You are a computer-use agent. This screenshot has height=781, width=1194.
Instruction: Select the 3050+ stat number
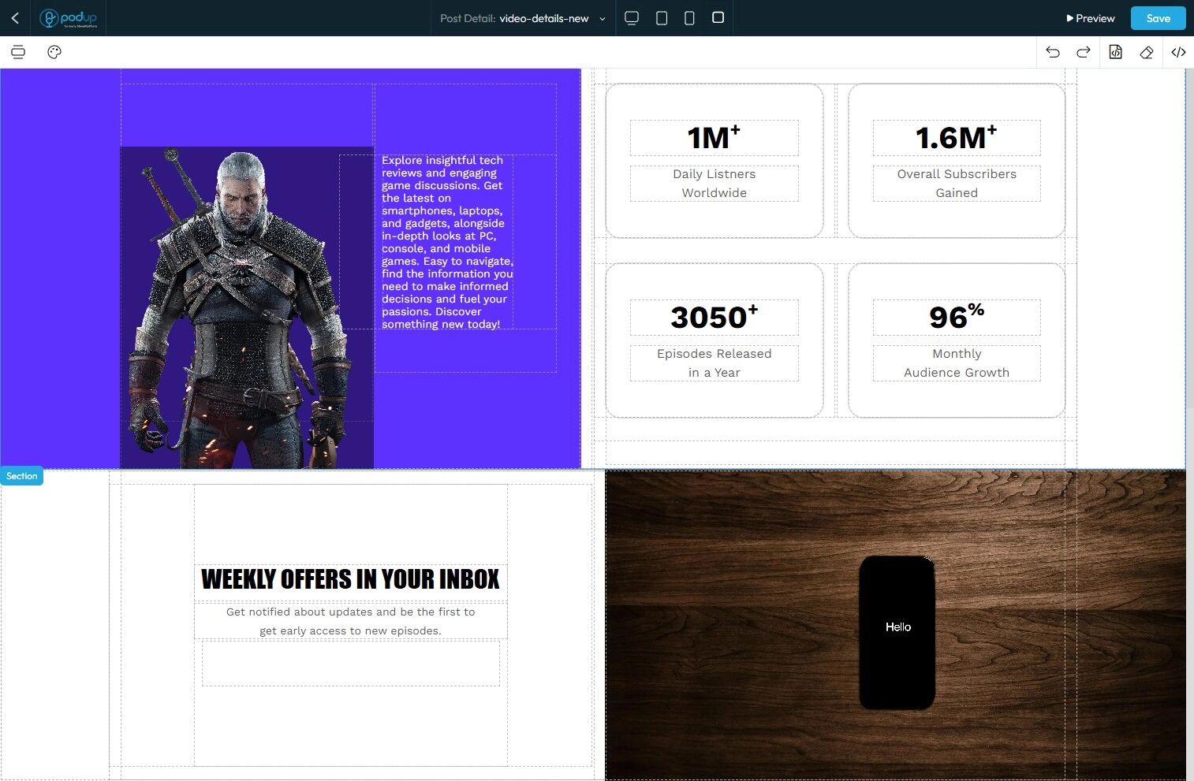pyautogui.click(x=714, y=318)
